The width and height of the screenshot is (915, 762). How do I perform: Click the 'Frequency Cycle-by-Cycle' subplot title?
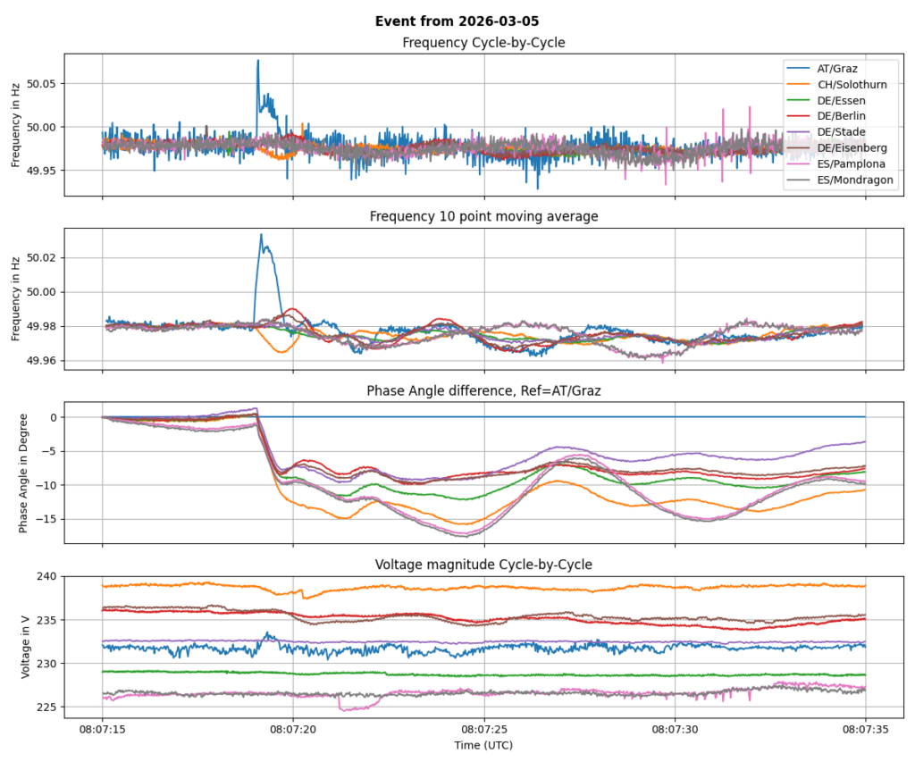click(483, 42)
